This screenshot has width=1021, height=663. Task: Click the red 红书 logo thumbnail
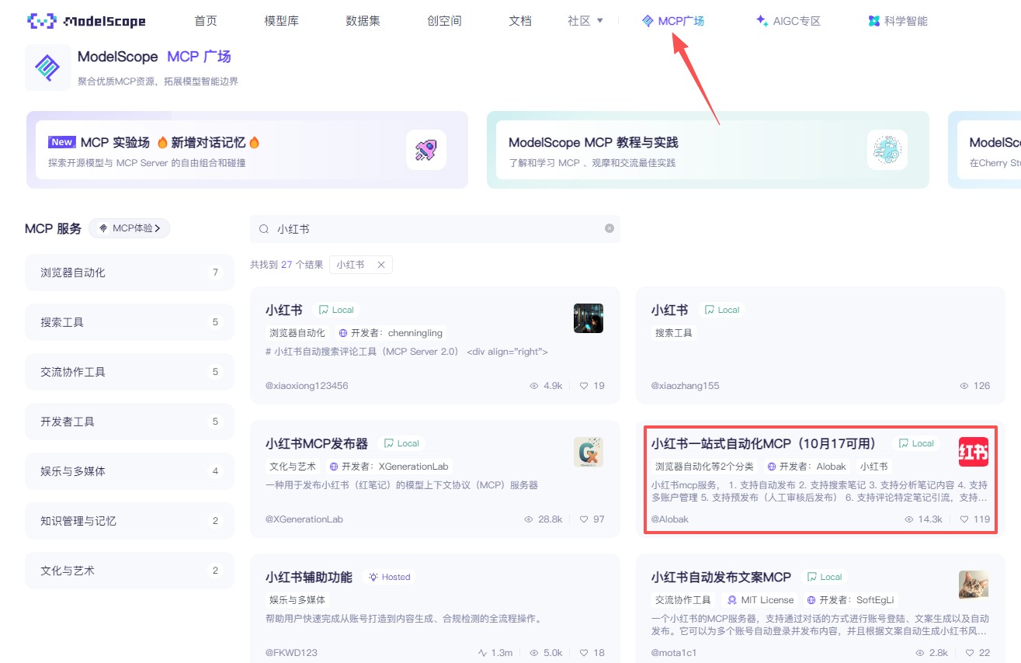974,452
